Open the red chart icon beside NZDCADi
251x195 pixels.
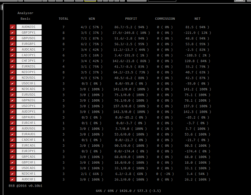point(12,89)
